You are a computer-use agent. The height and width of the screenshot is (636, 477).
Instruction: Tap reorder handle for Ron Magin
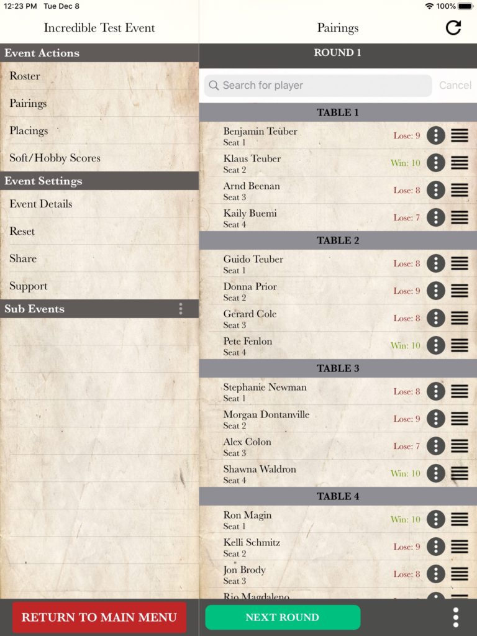click(x=460, y=519)
